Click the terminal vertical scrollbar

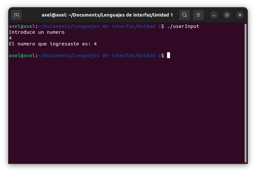coord(246,93)
